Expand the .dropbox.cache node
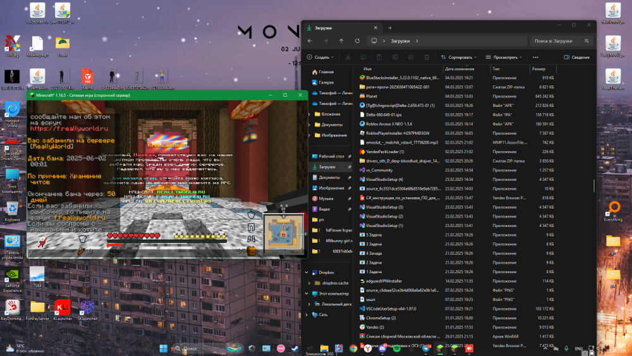Viewport: 632px width, 356px height. point(309,283)
